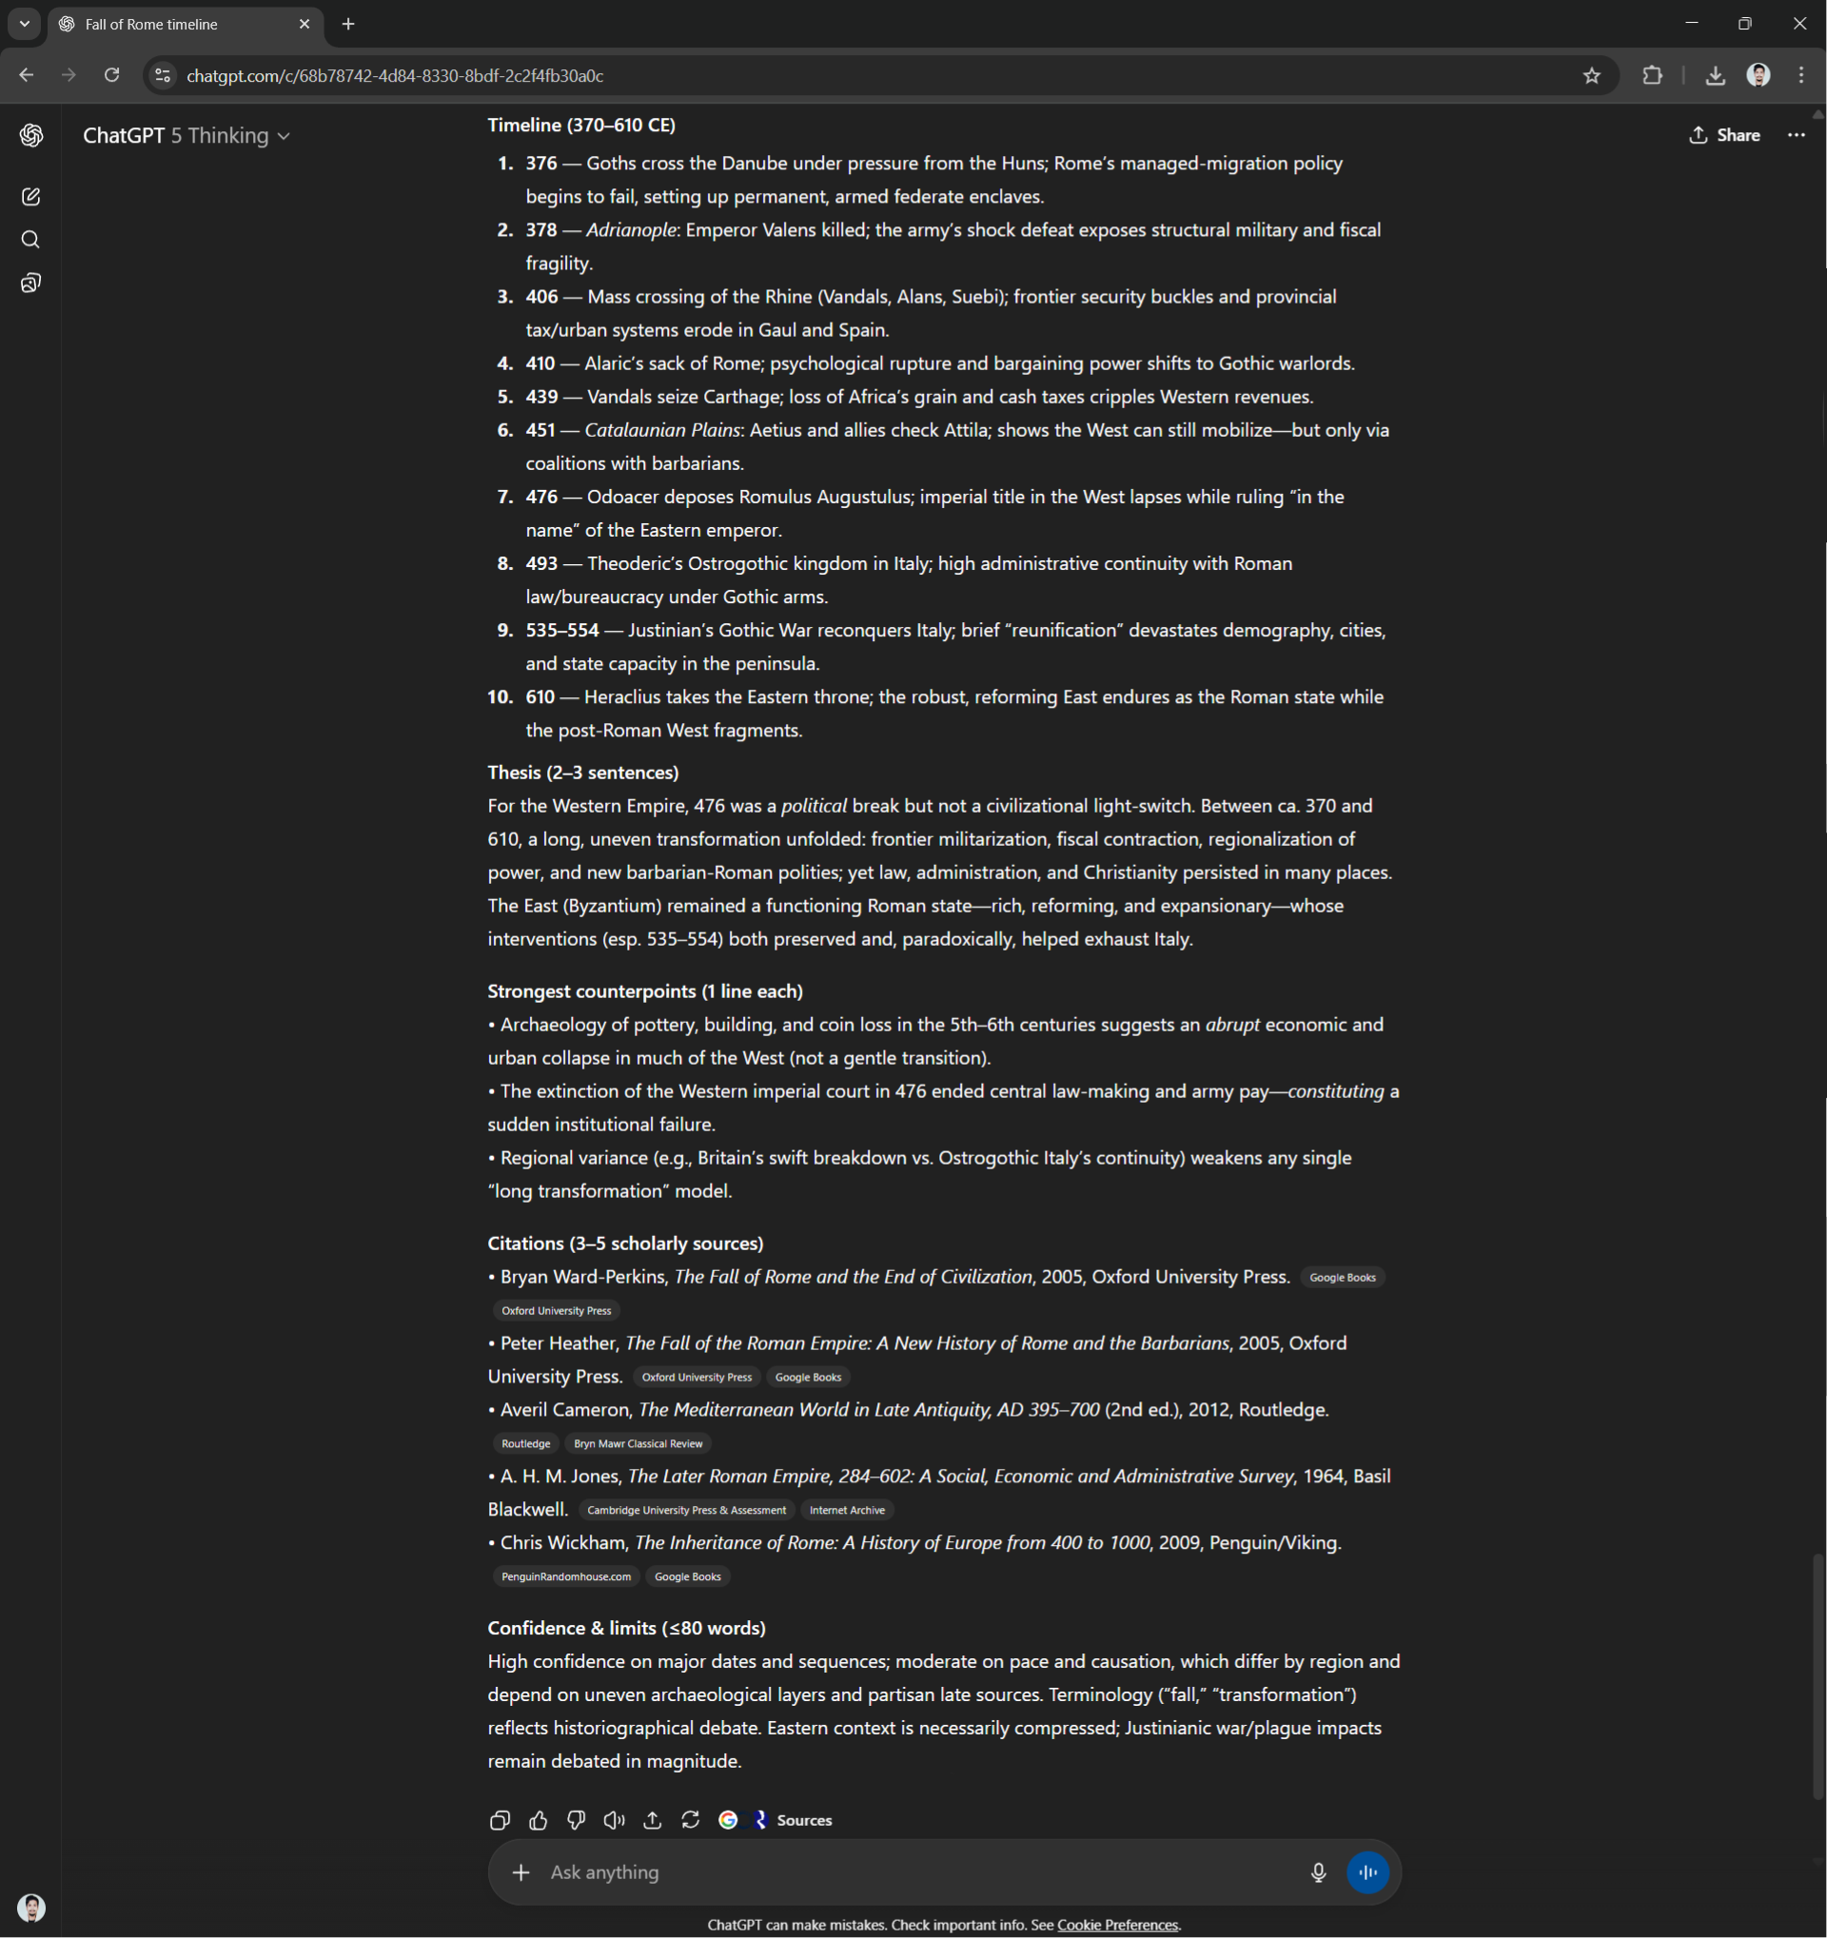Click the thumbs down bad response icon

(x=577, y=1820)
